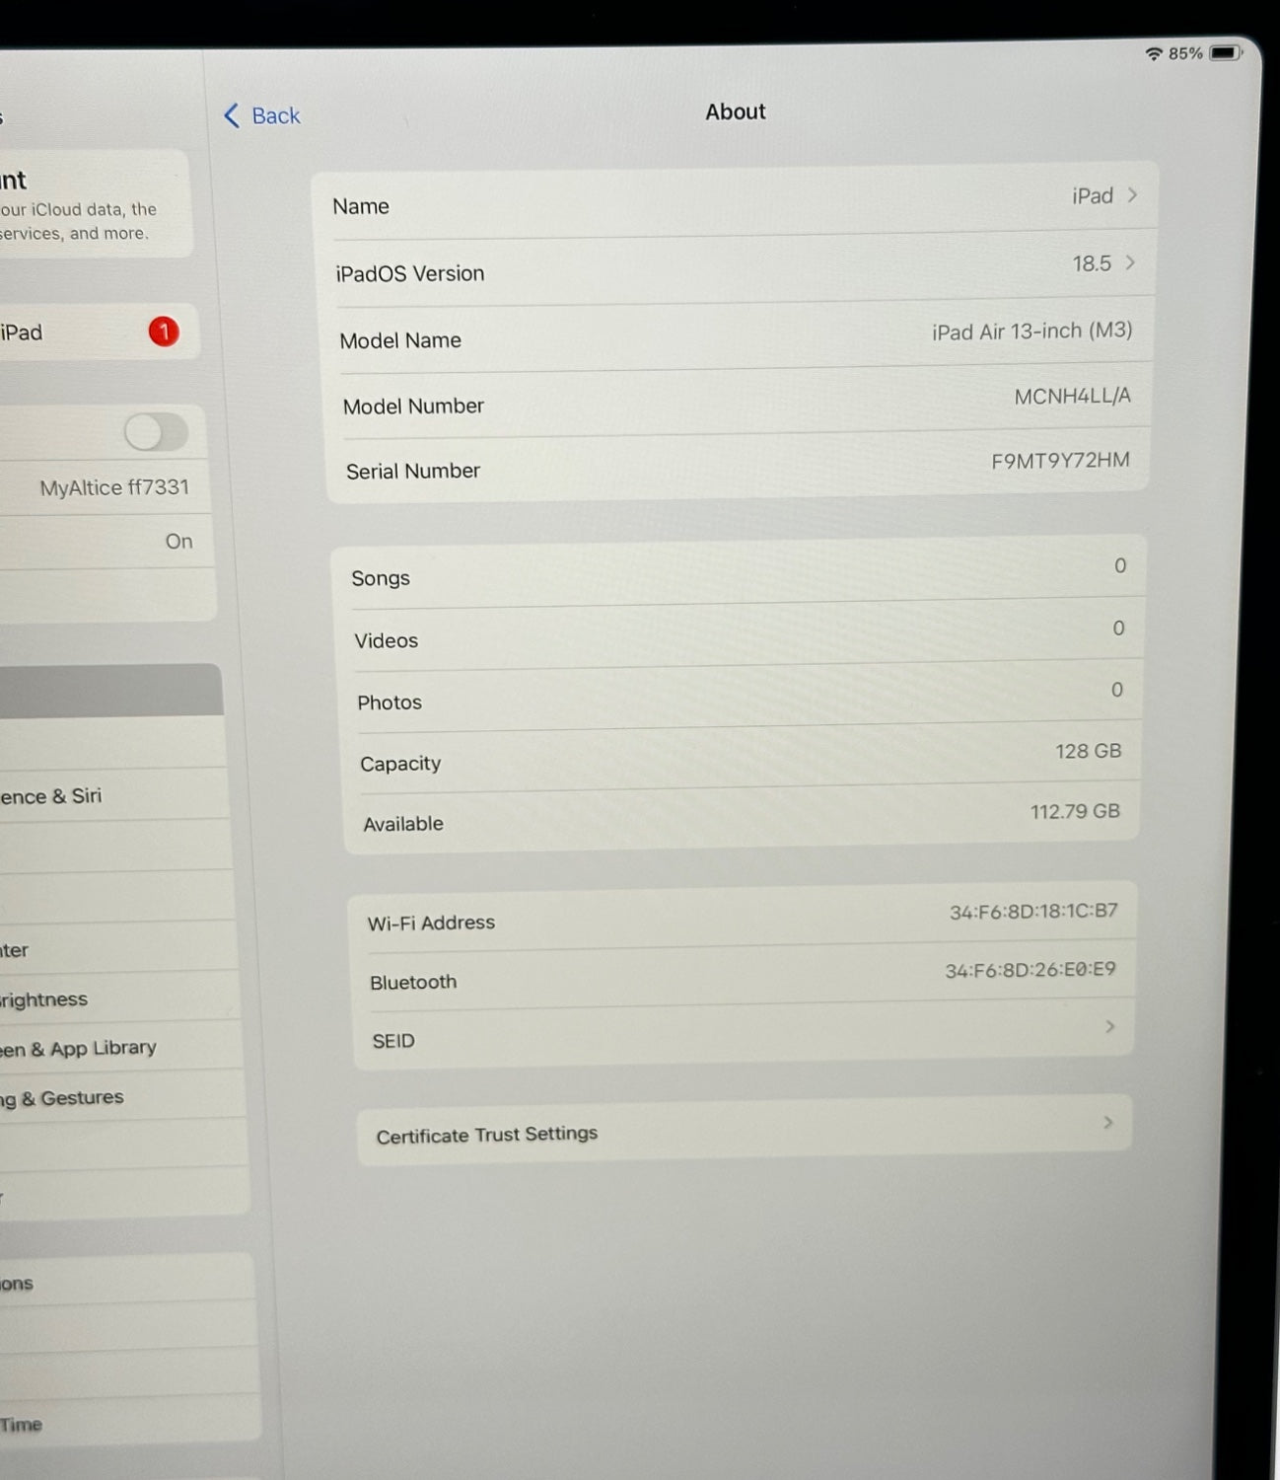Open the Brightness sidebar item

point(118,998)
